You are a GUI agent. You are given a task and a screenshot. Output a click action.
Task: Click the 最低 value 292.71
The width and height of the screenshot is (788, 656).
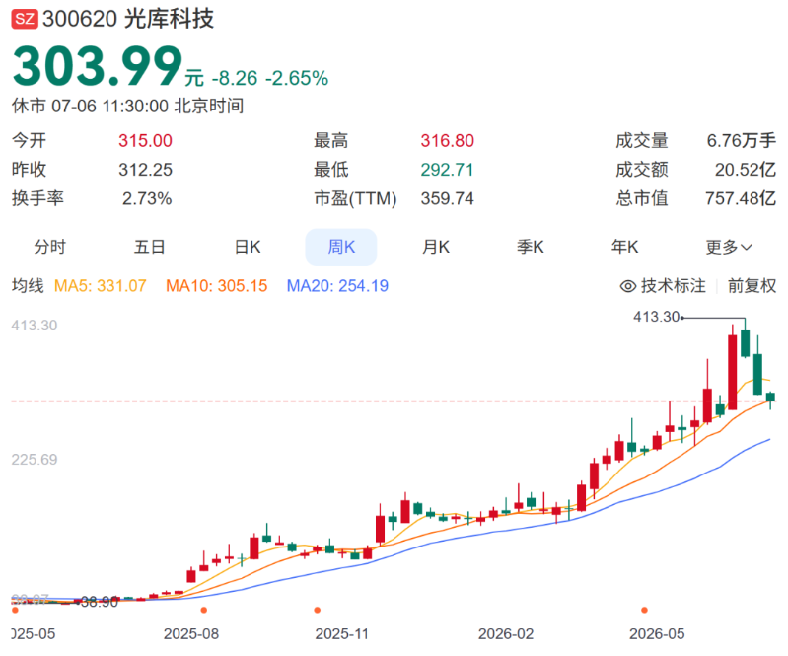(448, 170)
